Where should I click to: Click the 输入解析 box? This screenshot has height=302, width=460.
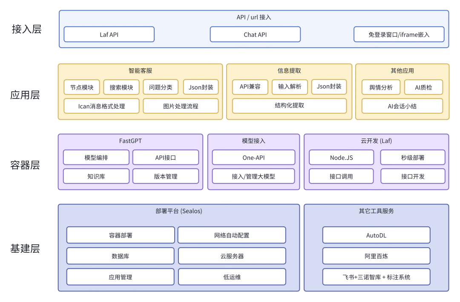pyautogui.click(x=290, y=87)
